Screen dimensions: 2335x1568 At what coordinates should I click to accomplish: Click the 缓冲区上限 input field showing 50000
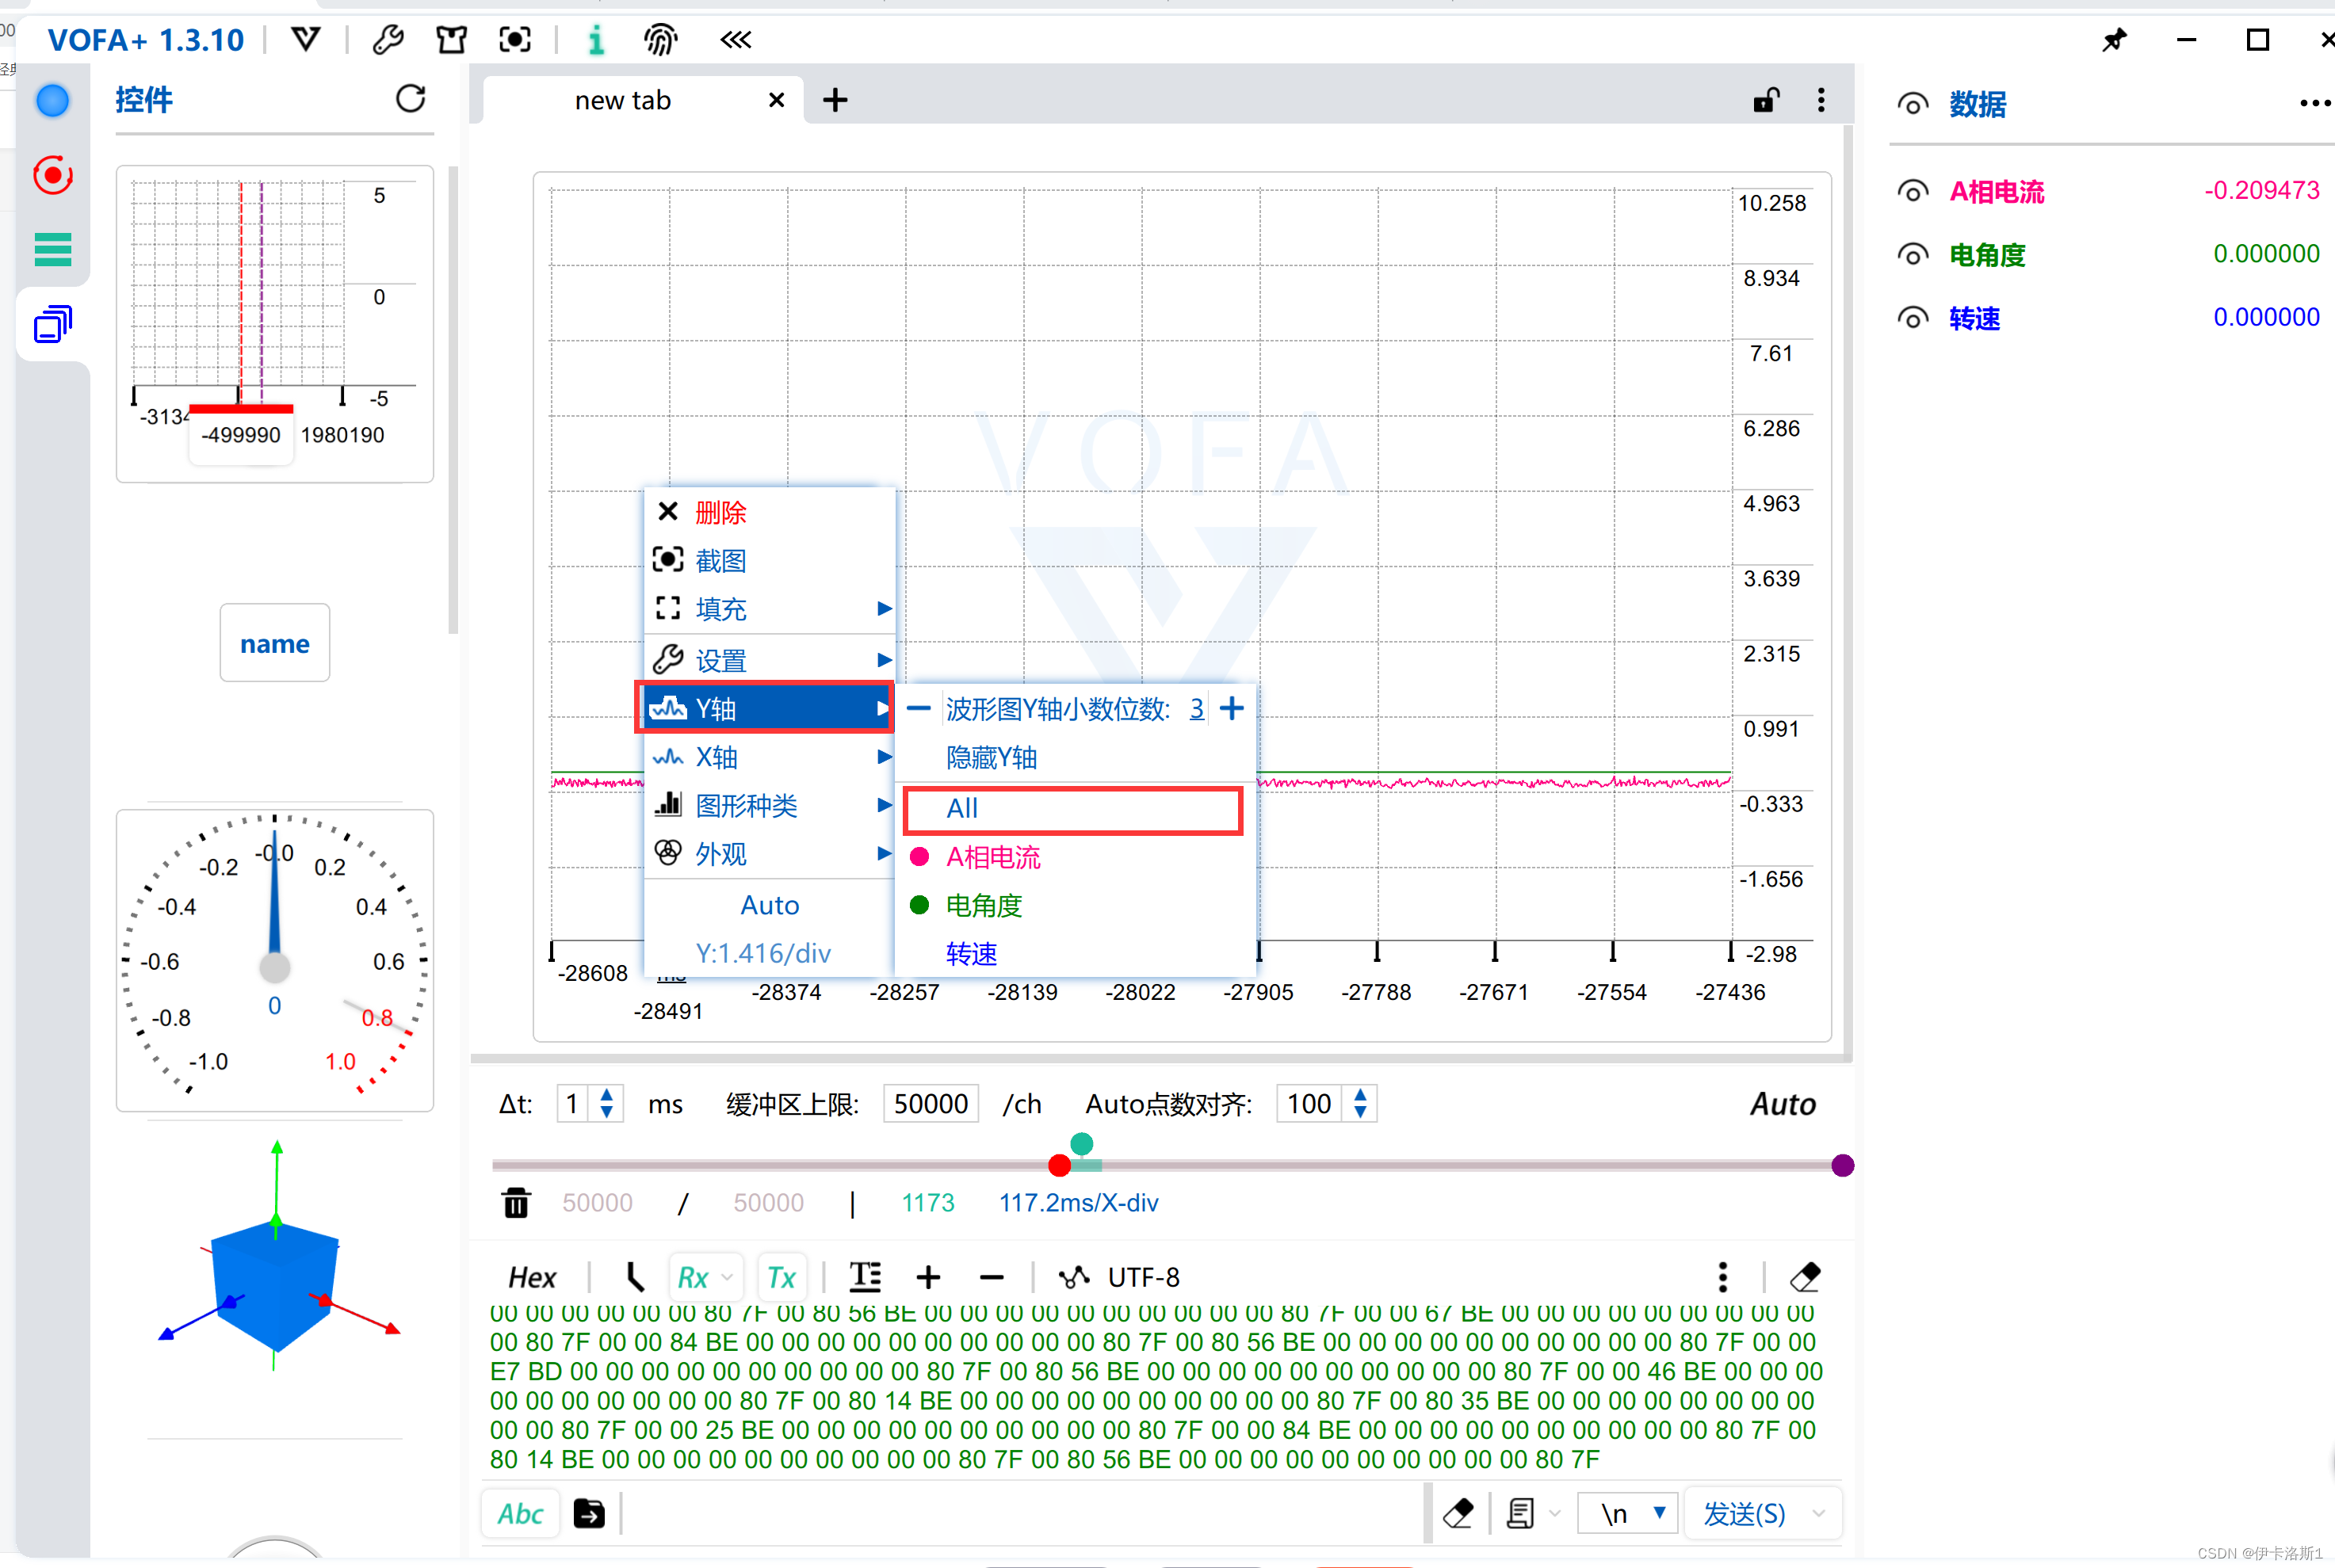pos(930,1104)
